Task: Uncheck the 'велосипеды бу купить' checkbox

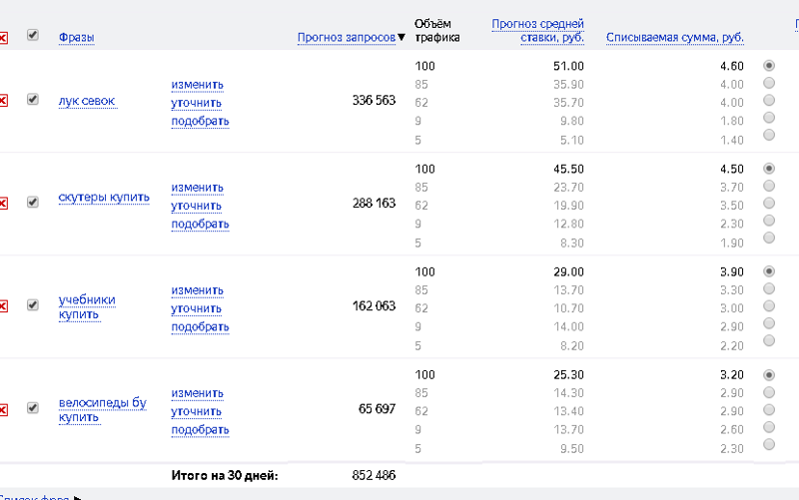Action: (x=33, y=407)
